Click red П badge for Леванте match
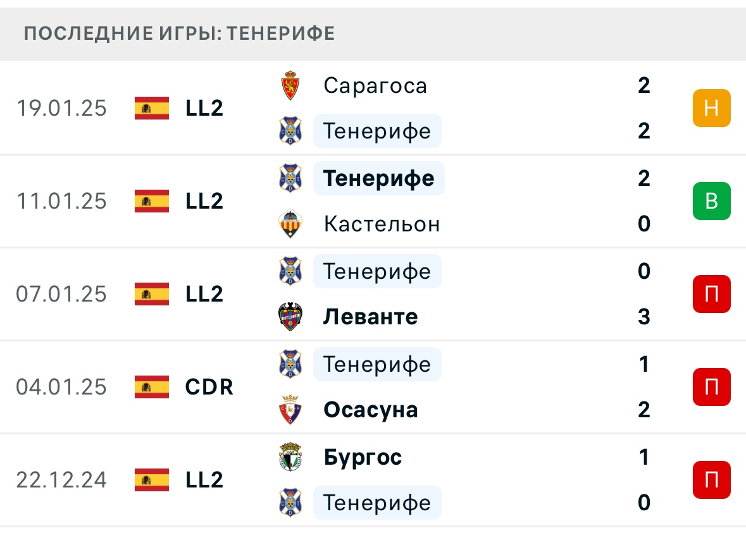 click(711, 294)
